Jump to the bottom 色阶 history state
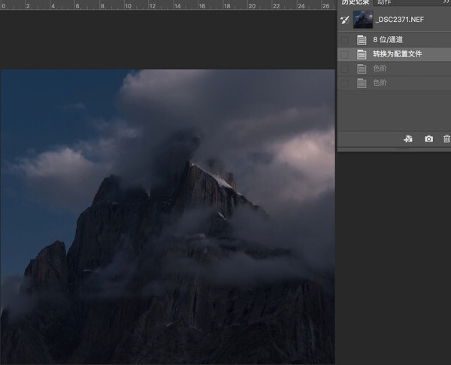This screenshot has height=365, width=451. tap(380, 83)
